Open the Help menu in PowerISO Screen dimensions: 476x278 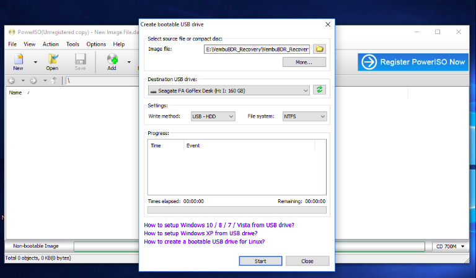[x=119, y=44]
